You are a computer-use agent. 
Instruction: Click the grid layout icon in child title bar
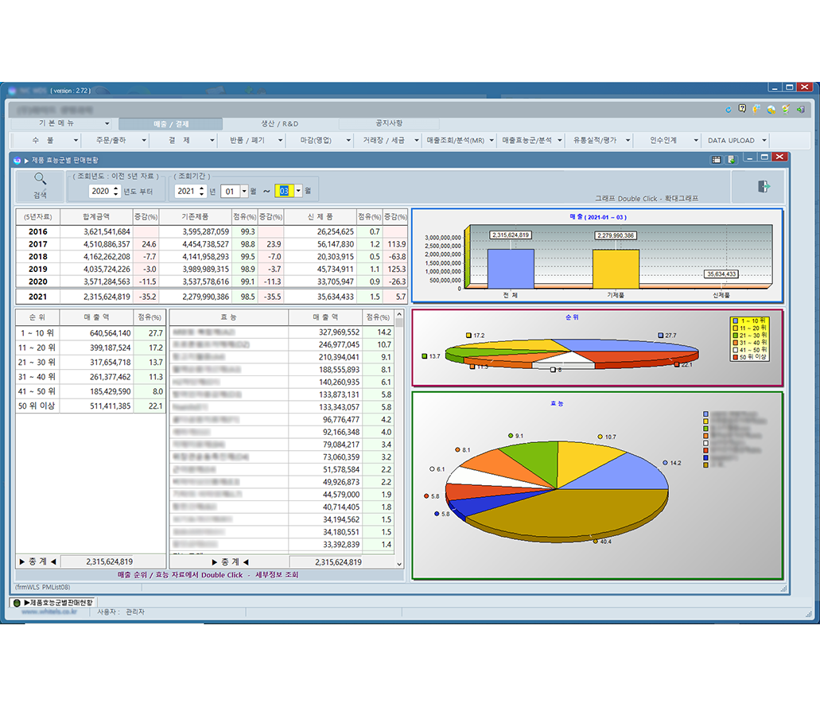pos(716,160)
